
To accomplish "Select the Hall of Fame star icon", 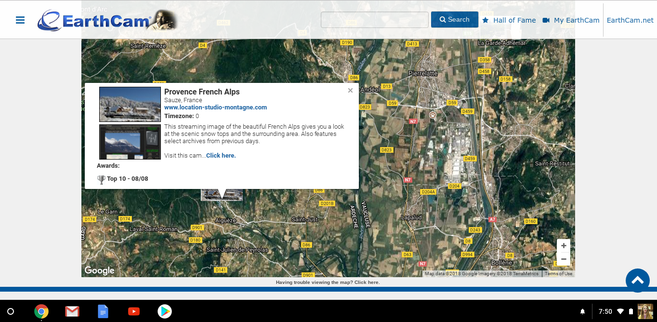I will coord(486,20).
